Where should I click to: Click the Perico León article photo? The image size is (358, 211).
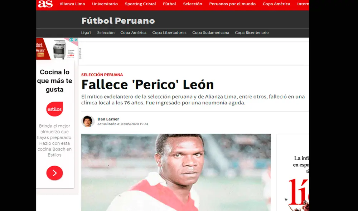(x=176, y=172)
